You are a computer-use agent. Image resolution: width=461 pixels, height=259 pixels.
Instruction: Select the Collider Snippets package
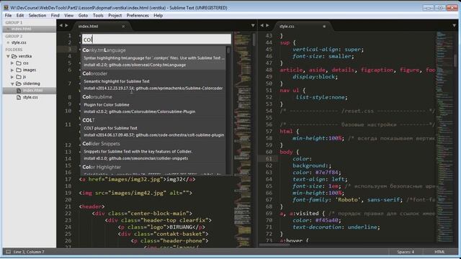153,151
